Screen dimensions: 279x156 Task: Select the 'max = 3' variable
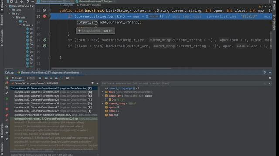click(113, 115)
